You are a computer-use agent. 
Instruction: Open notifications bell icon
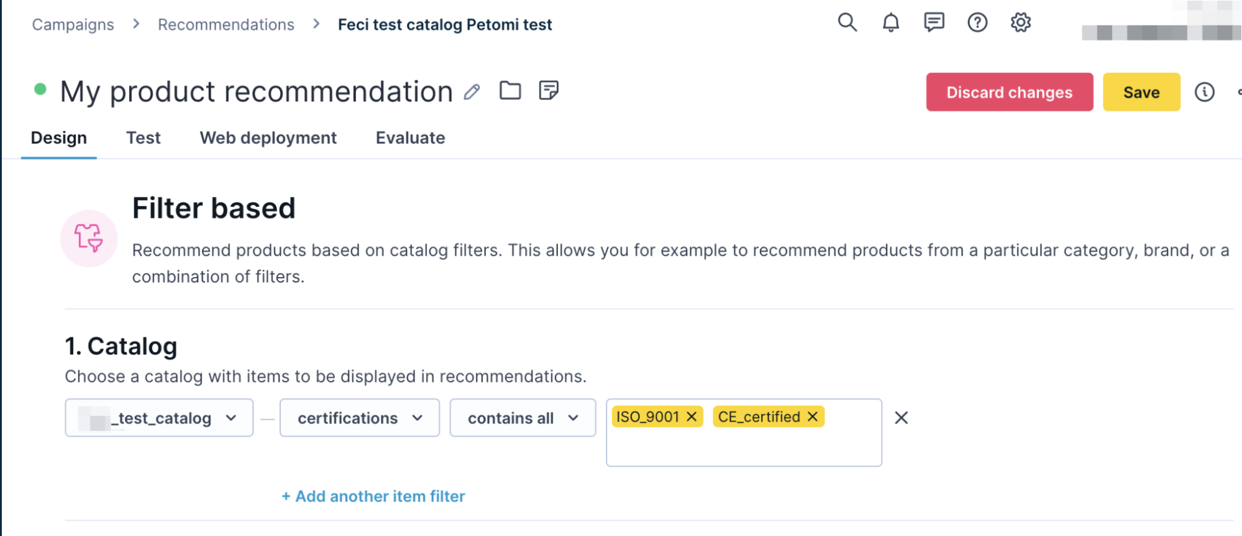tap(890, 22)
